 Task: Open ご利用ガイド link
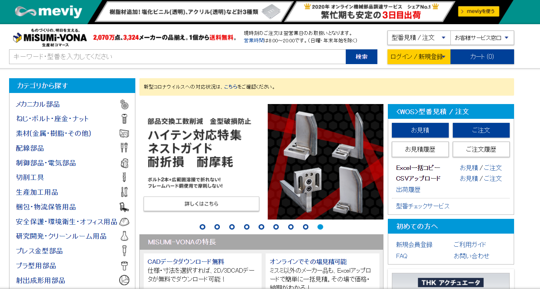470,245
